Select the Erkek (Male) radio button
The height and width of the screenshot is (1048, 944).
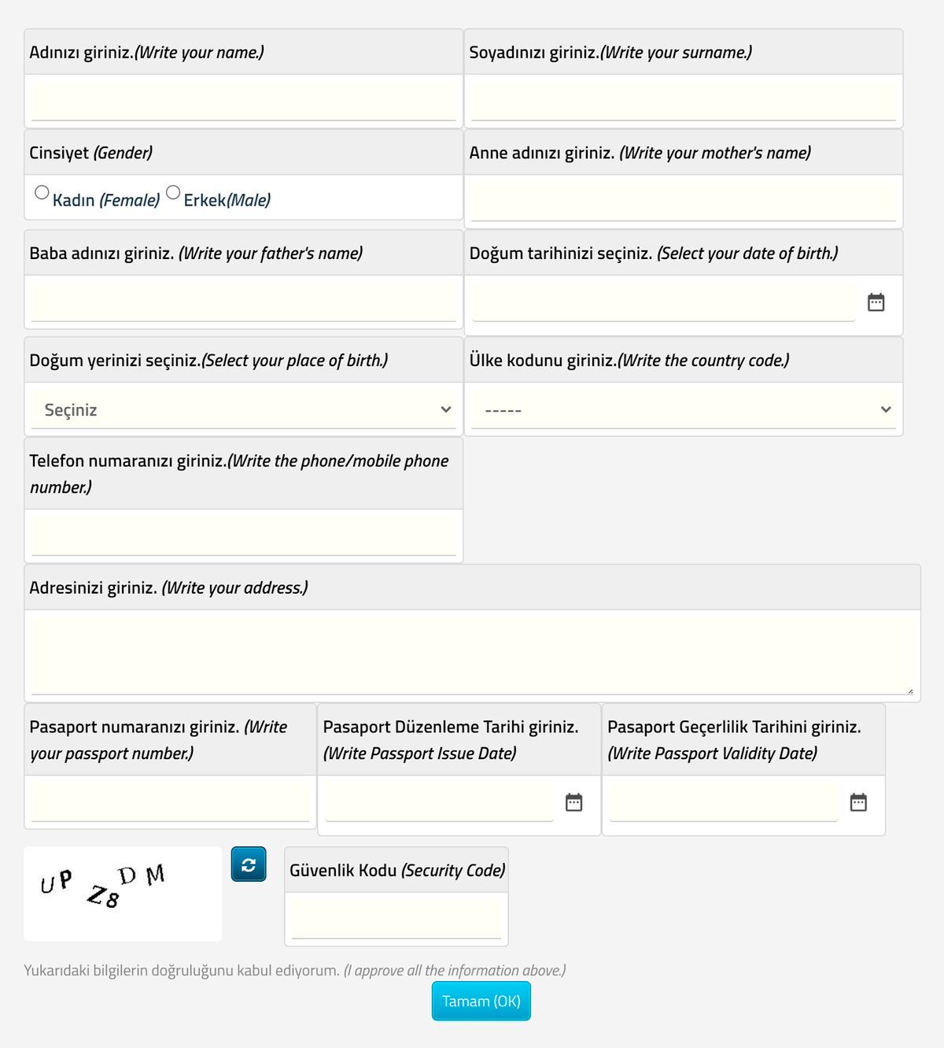pyautogui.click(x=173, y=192)
